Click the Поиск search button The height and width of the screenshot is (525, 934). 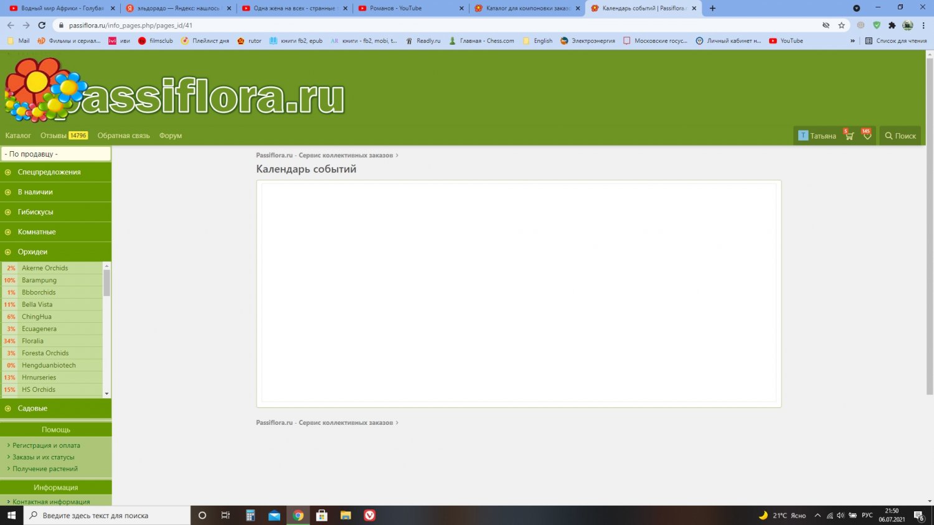click(900, 136)
